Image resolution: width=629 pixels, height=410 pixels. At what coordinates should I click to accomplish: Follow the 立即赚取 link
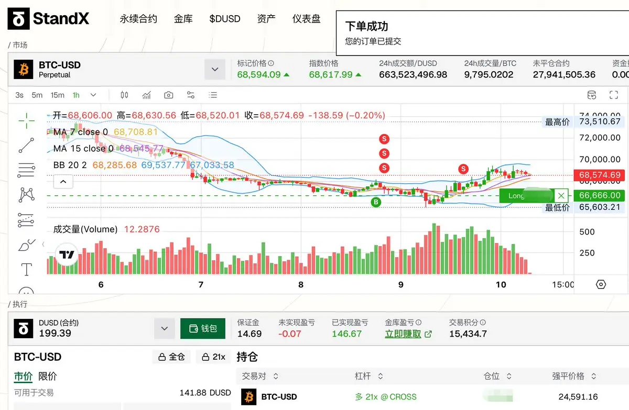click(408, 334)
